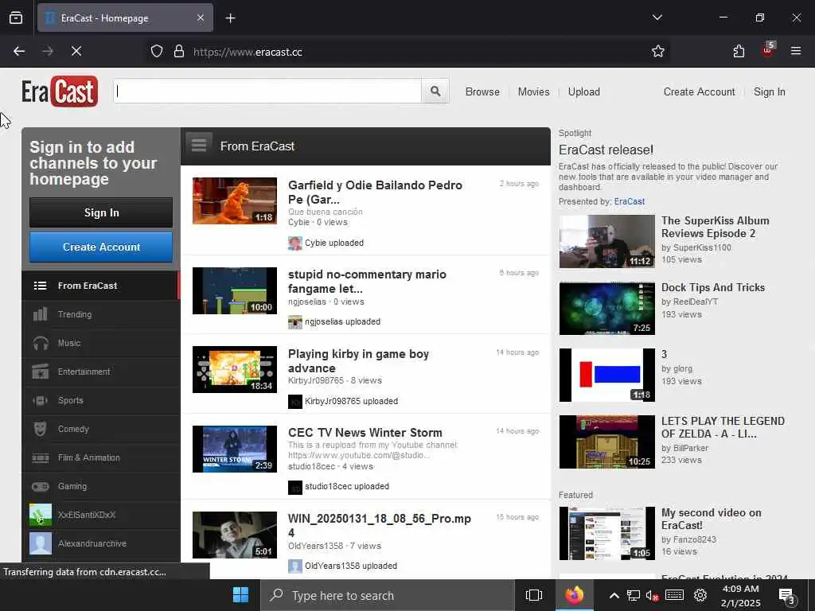Open Firefox application hamburger menu
The image size is (815, 611).
(x=796, y=52)
